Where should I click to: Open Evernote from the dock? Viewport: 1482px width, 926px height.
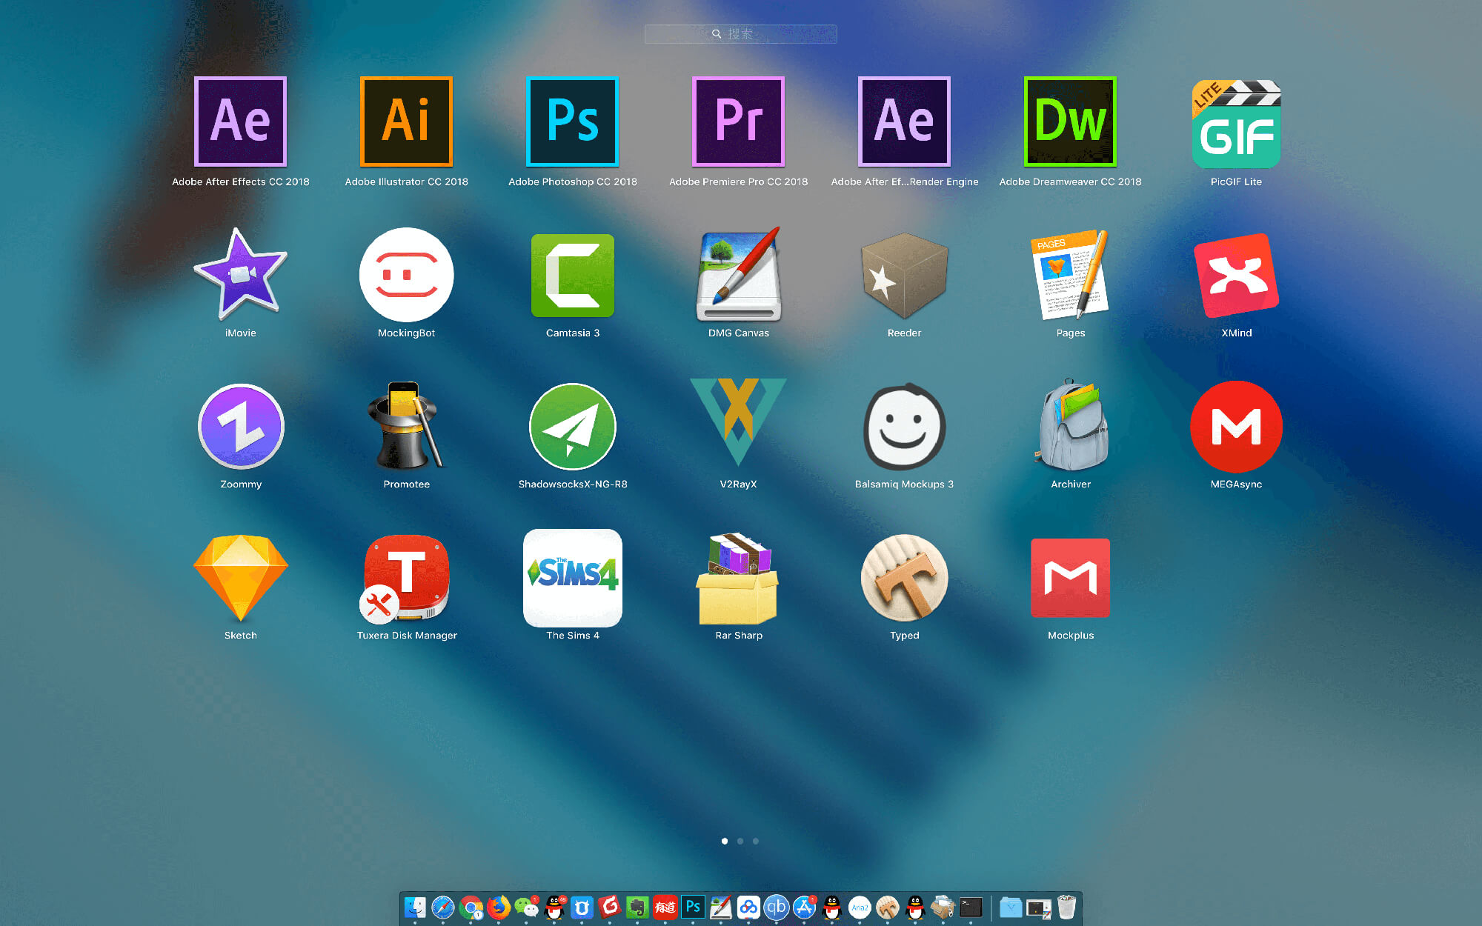tap(637, 907)
